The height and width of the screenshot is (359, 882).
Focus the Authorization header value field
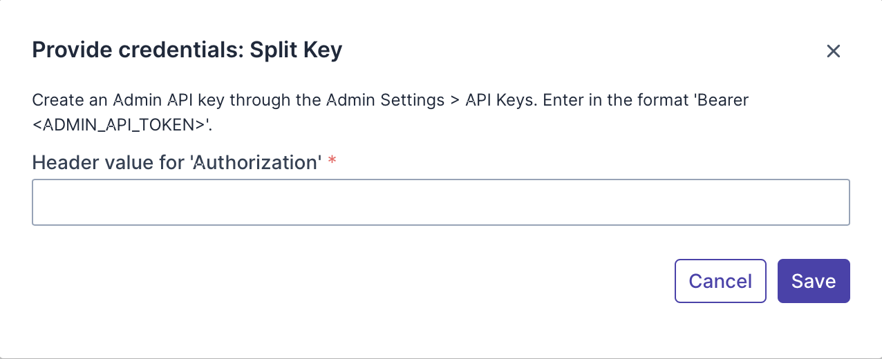click(440, 202)
